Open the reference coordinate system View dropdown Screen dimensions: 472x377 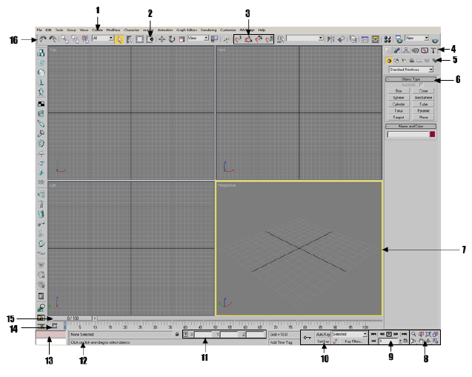tap(198, 39)
